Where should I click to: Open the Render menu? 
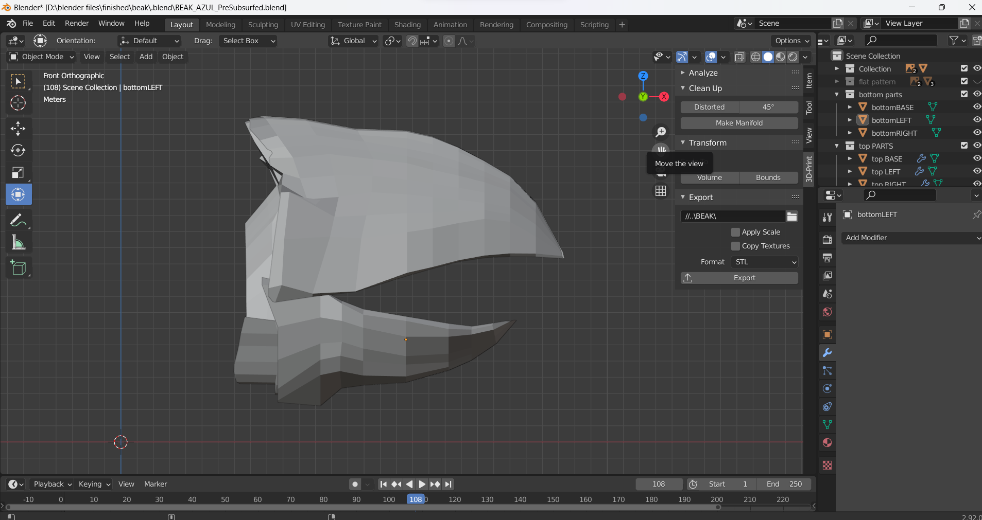pyautogui.click(x=77, y=24)
